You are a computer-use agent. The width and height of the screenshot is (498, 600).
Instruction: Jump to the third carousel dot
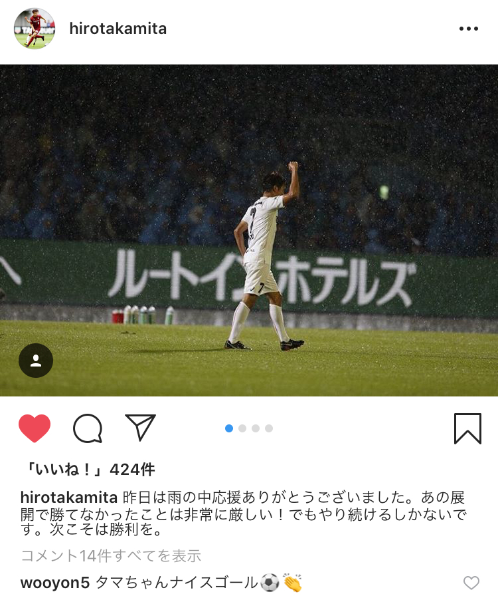click(x=256, y=428)
